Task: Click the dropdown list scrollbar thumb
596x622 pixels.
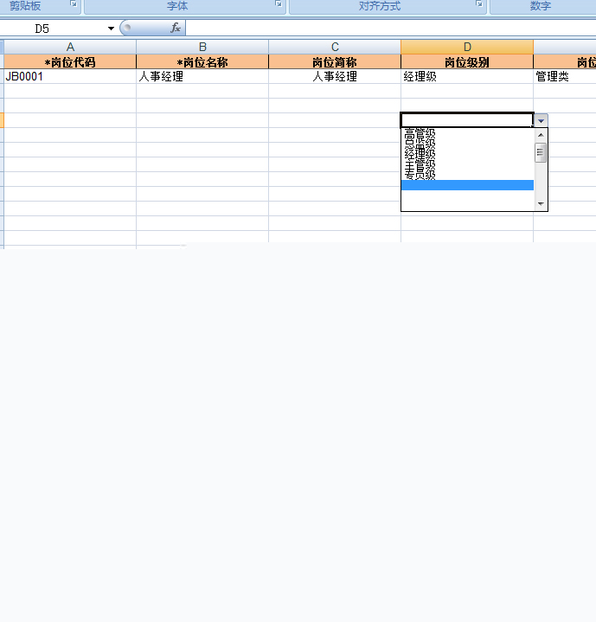Action: click(x=541, y=153)
